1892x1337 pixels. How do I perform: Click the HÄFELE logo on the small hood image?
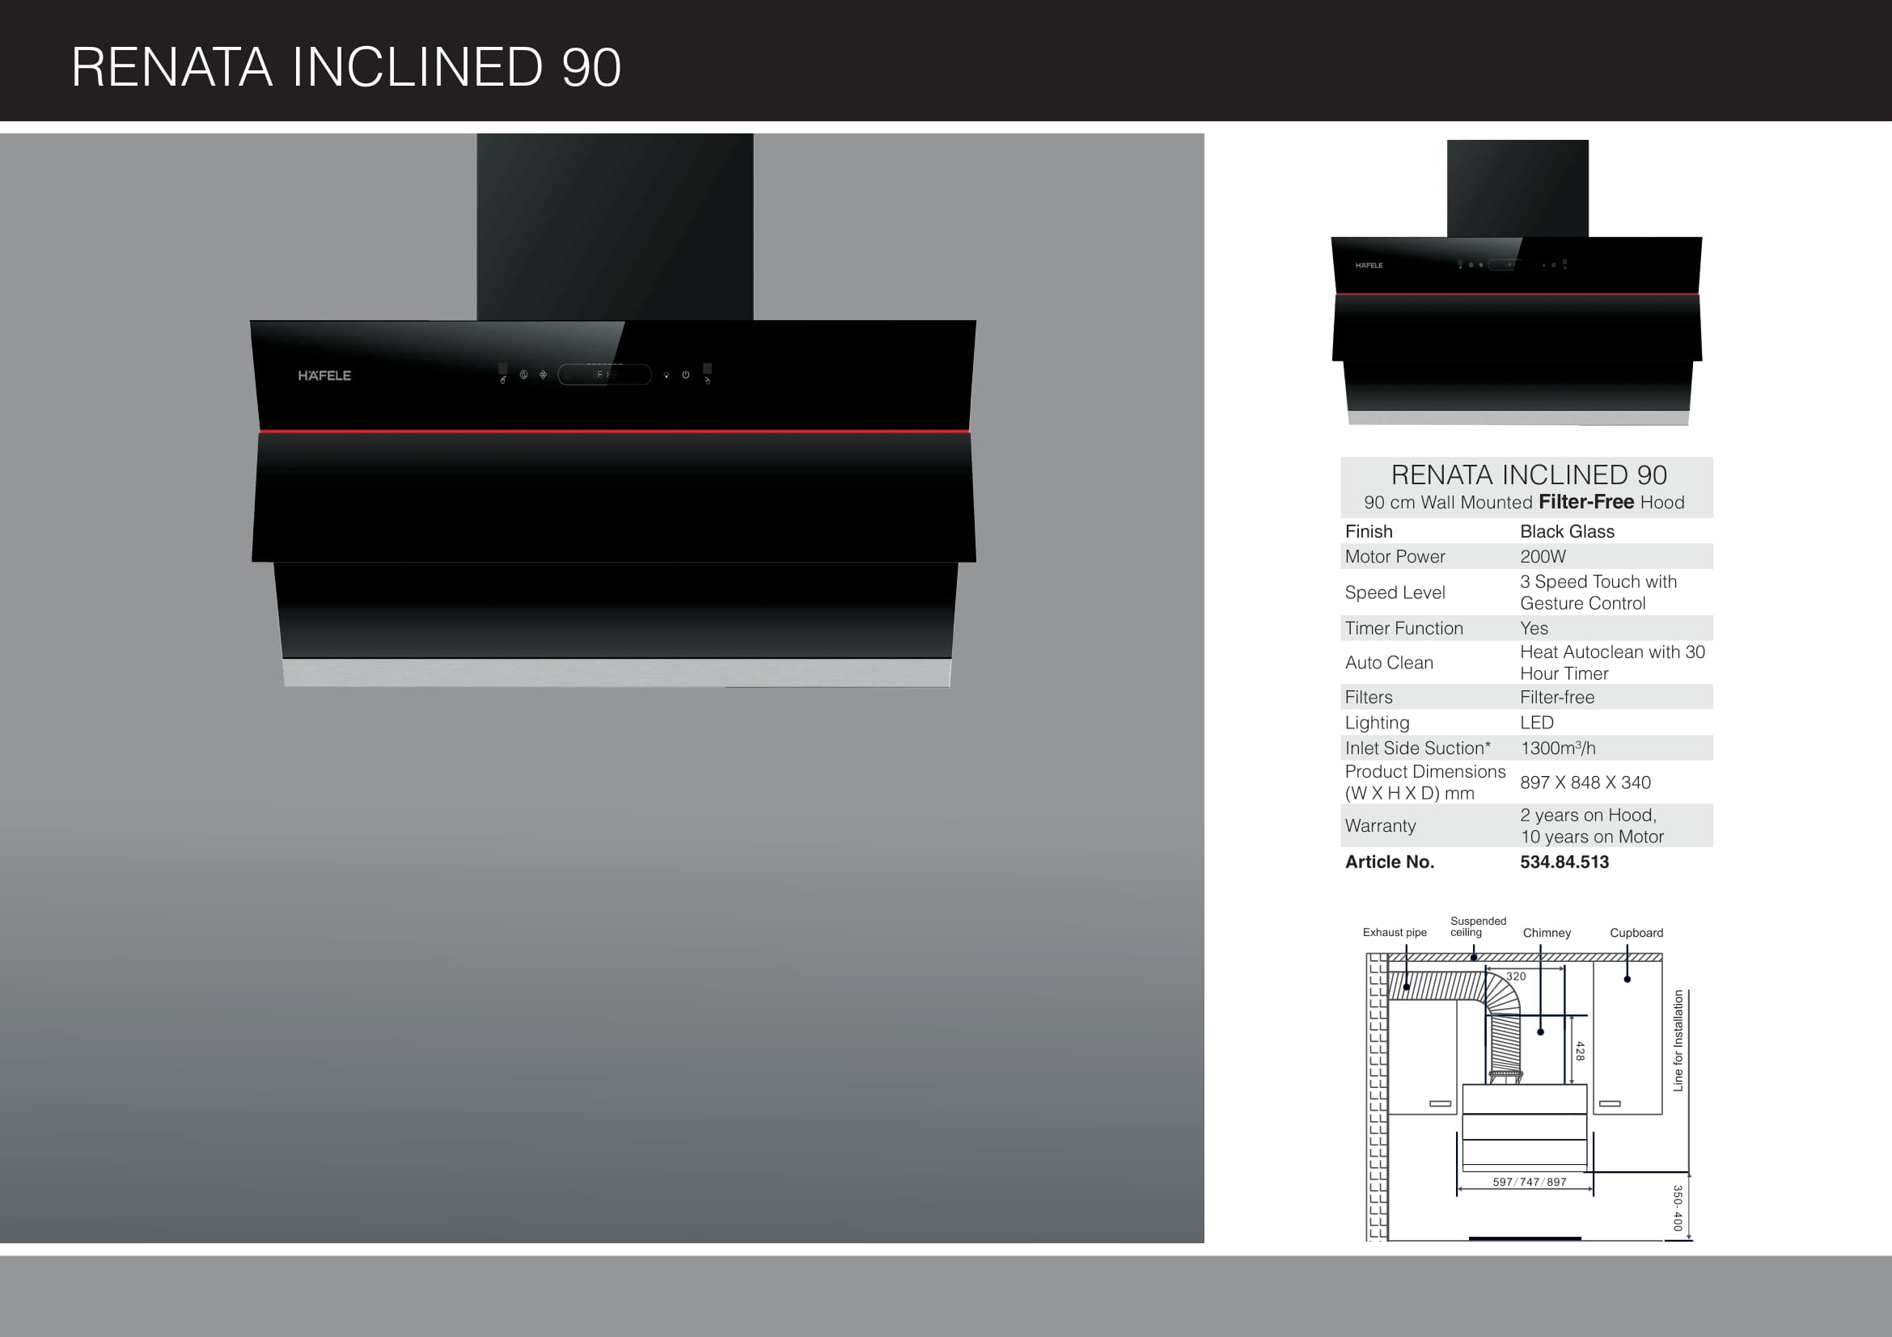pos(1369,265)
